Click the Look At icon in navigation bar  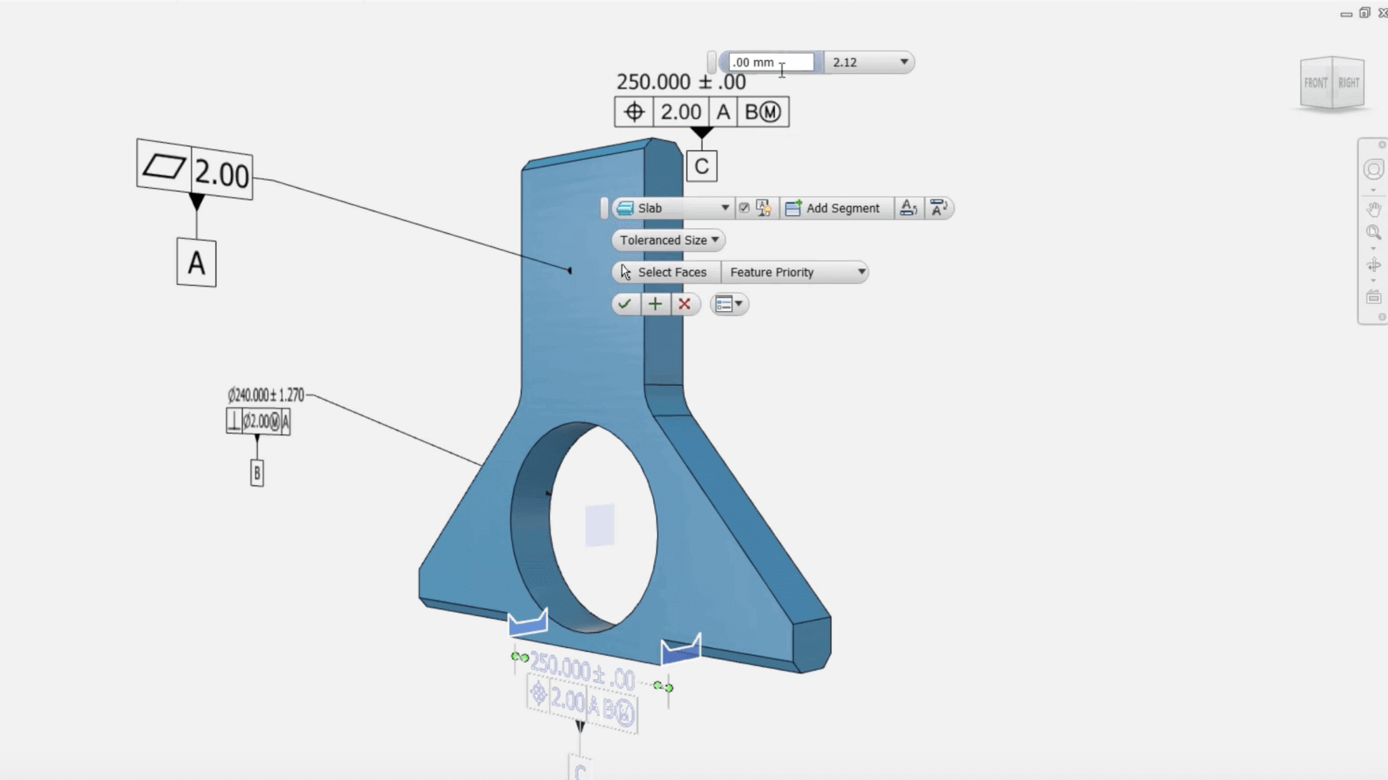(1373, 297)
